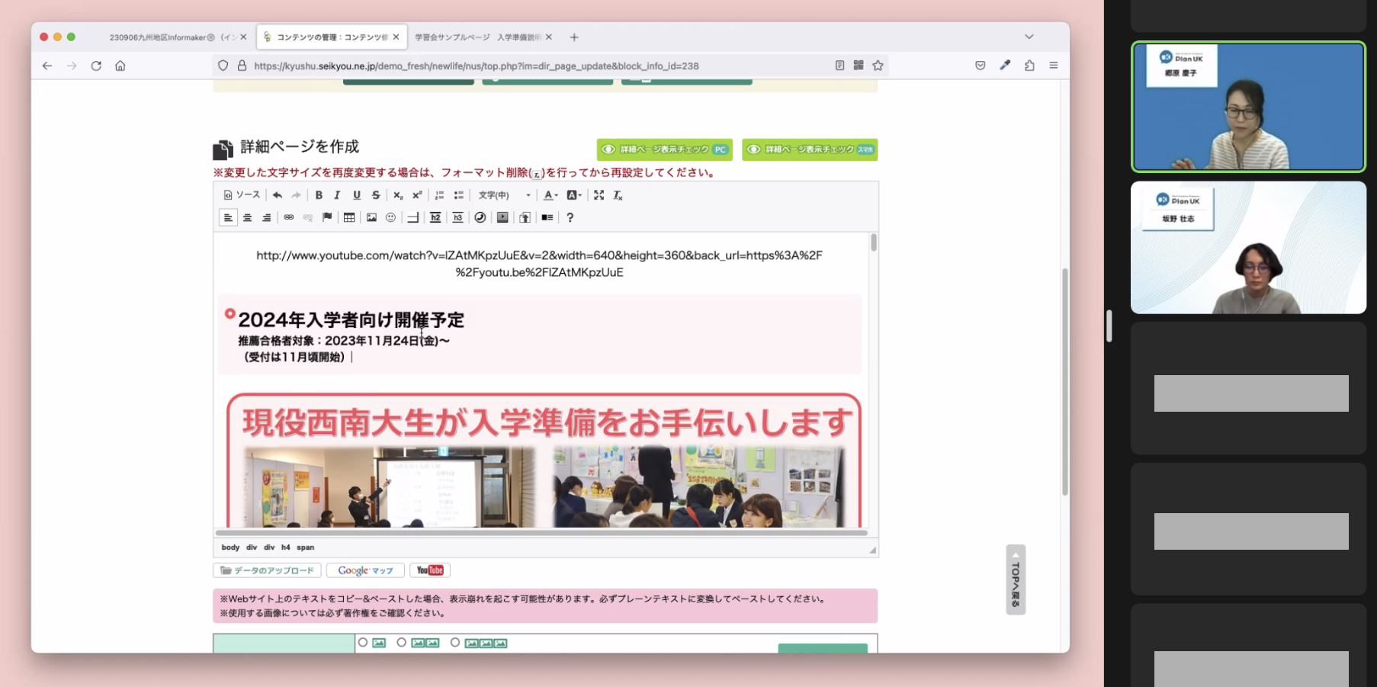
Task: Click the upload-arrow page icon in toolbar
Action: tap(525, 217)
